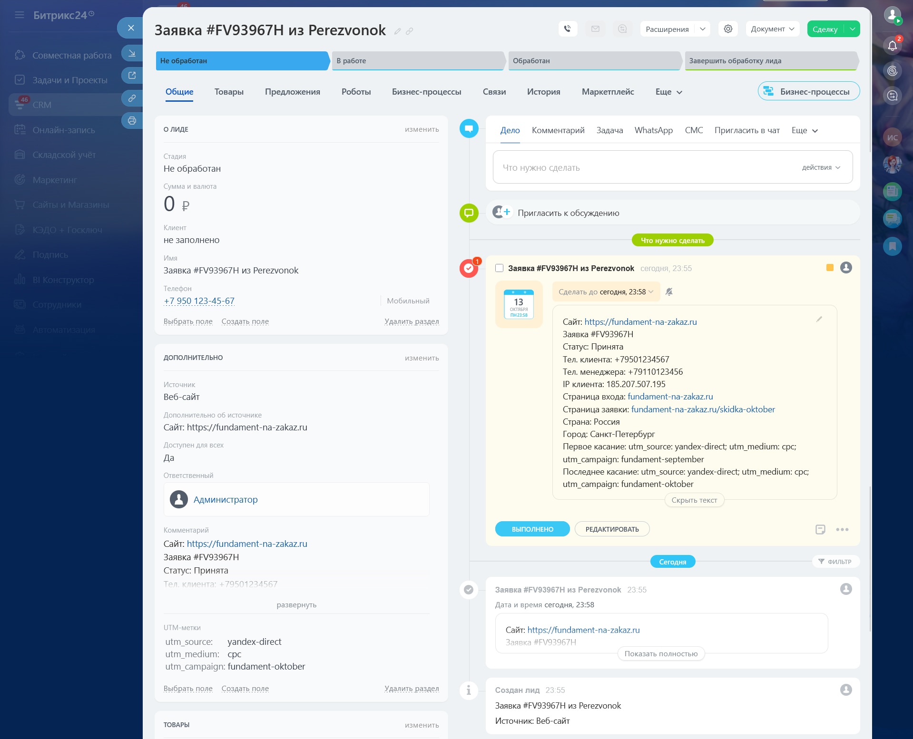Click the print icon on side panel

coord(132,121)
